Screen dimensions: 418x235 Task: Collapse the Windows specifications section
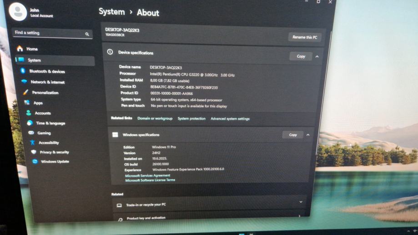pyautogui.click(x=308, y=135)
